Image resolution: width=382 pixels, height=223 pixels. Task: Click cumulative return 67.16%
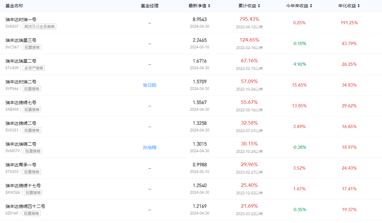(249, 61)
